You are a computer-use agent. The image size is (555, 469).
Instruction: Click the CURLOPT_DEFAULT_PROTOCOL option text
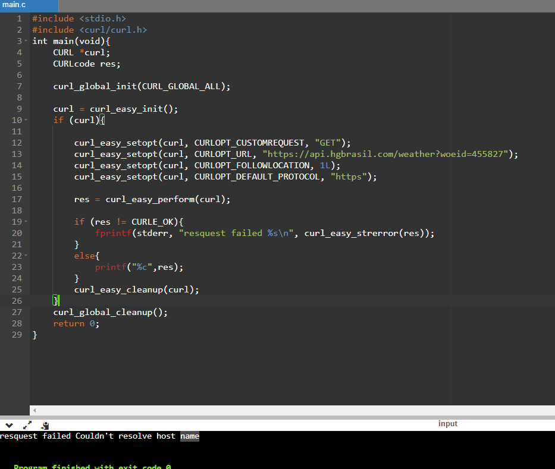pos(257,177)
